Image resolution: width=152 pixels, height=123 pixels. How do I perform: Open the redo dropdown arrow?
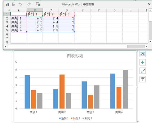click(x=32, y=4)
